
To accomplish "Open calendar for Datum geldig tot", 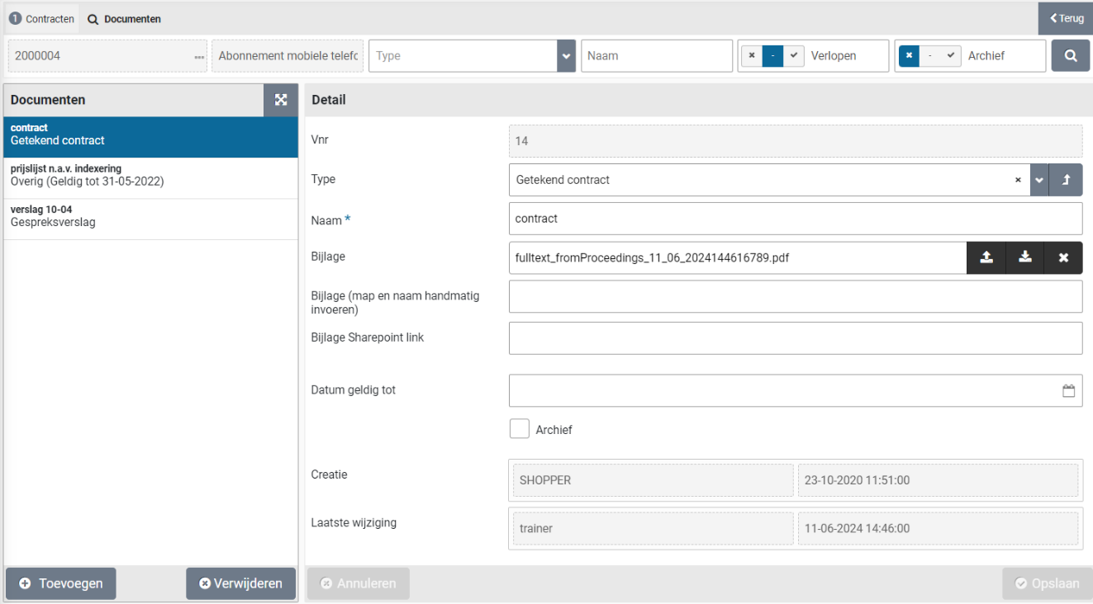I will 1068,391.
